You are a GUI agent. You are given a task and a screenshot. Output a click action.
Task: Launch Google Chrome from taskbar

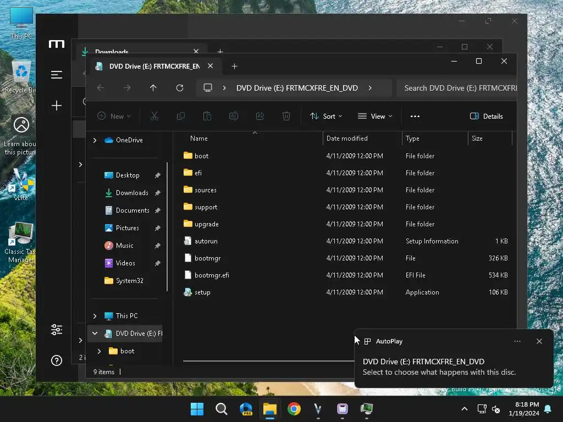(294, 409)
